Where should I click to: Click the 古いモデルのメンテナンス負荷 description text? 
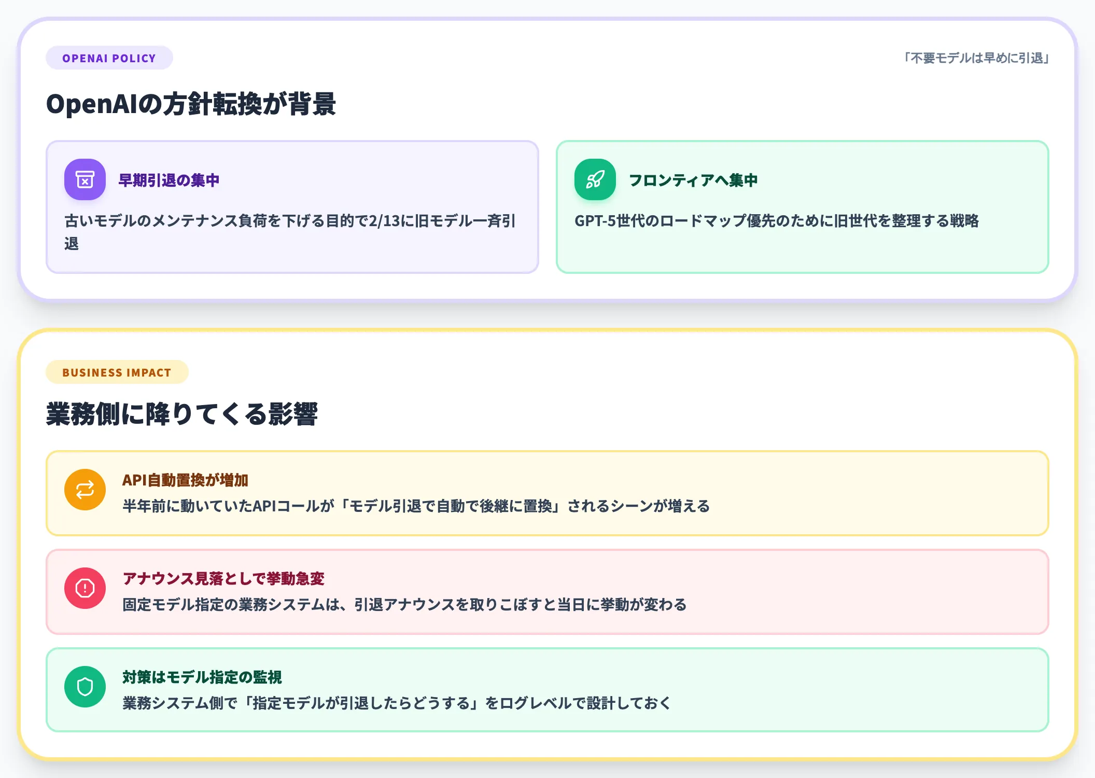[x=290, y=232]
